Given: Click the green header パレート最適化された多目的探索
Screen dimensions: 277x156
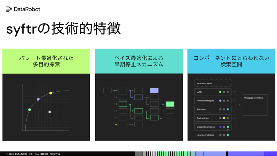Looking at the screenshot, I should pyautogui.click(x=46, y=61).
